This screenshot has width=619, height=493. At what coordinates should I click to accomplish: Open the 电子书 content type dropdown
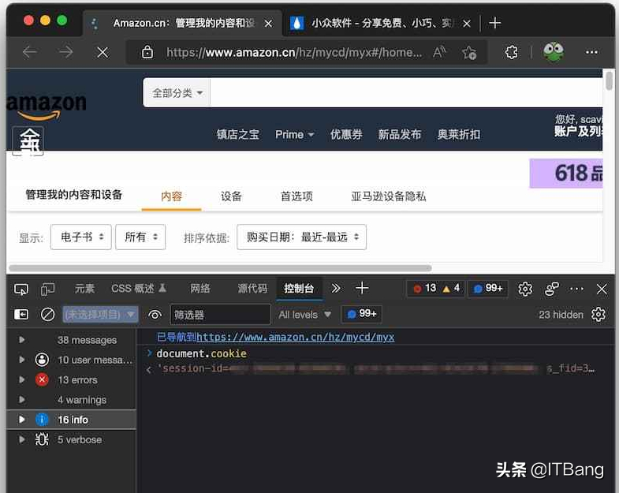(x=81, y=237)
